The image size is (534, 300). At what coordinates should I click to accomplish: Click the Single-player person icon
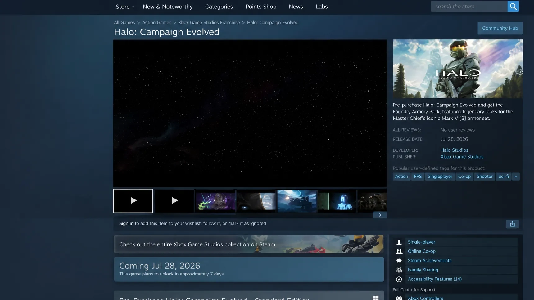[399, 242]
